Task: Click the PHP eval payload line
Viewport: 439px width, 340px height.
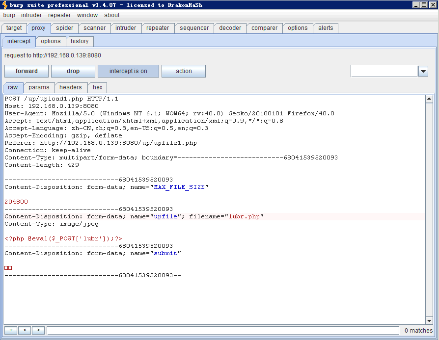Action: (63, 239)
